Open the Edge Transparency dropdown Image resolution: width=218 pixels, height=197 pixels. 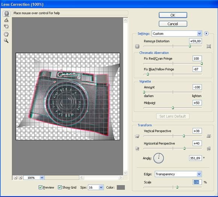178,174
